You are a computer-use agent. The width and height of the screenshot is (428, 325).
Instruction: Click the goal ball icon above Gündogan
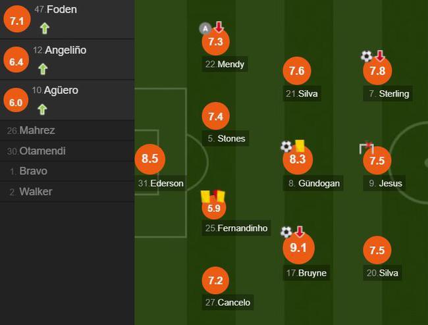286,147
